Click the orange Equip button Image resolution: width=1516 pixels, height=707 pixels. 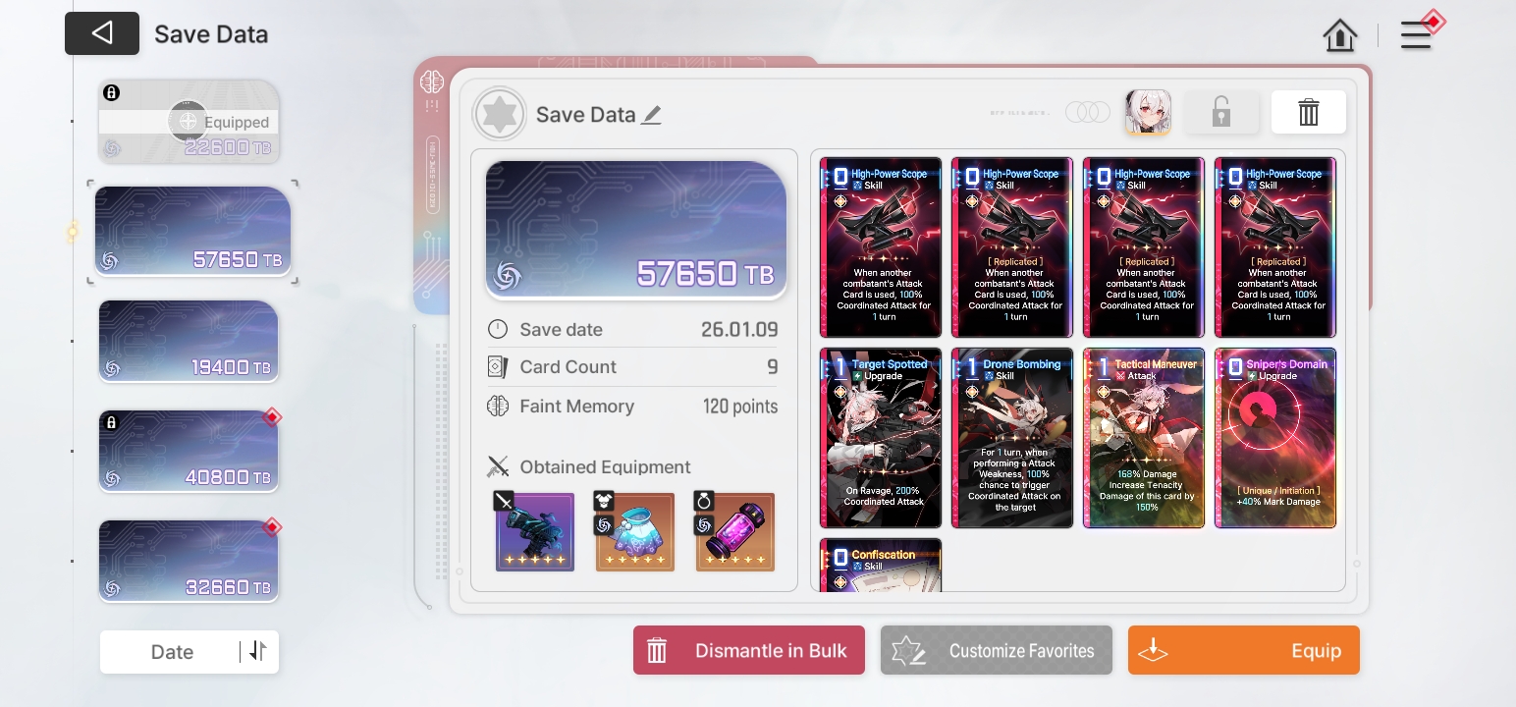pos(1244,650)
